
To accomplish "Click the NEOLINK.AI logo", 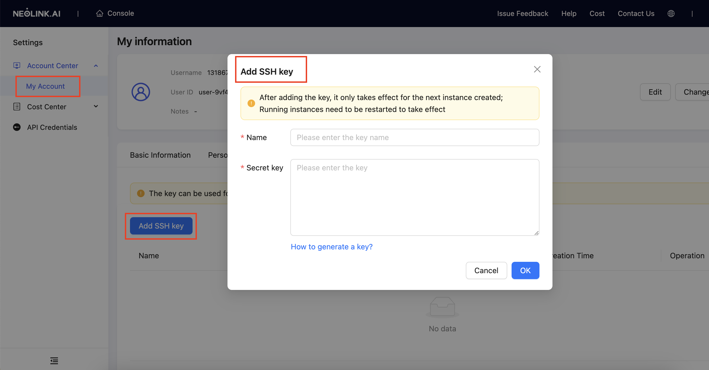I will click(37, 13).
